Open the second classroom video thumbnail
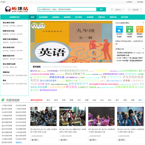145x145 pixels. (72, 116)
